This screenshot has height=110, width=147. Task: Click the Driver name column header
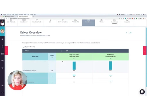(35, 57)
